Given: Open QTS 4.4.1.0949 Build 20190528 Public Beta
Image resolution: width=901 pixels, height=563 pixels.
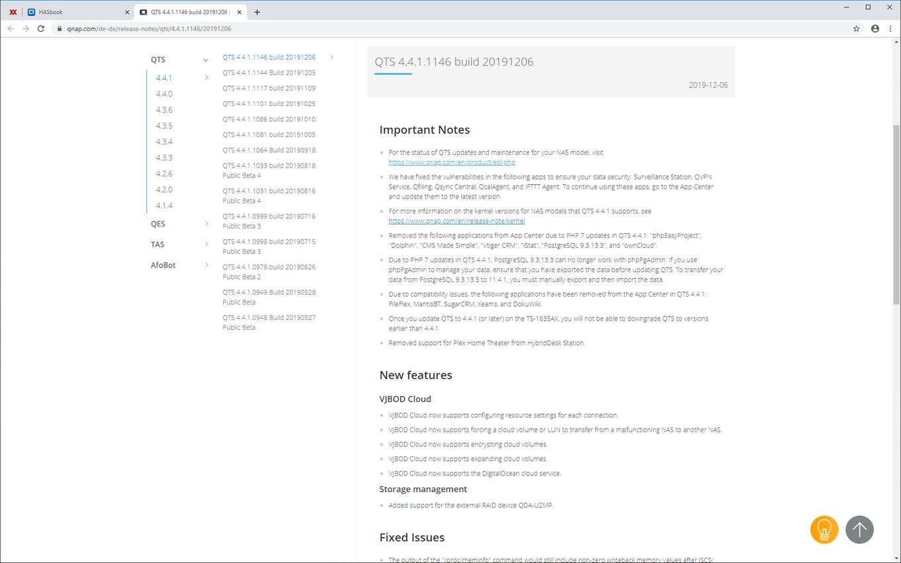Looking at the screenshot, I should coord(269,297).
